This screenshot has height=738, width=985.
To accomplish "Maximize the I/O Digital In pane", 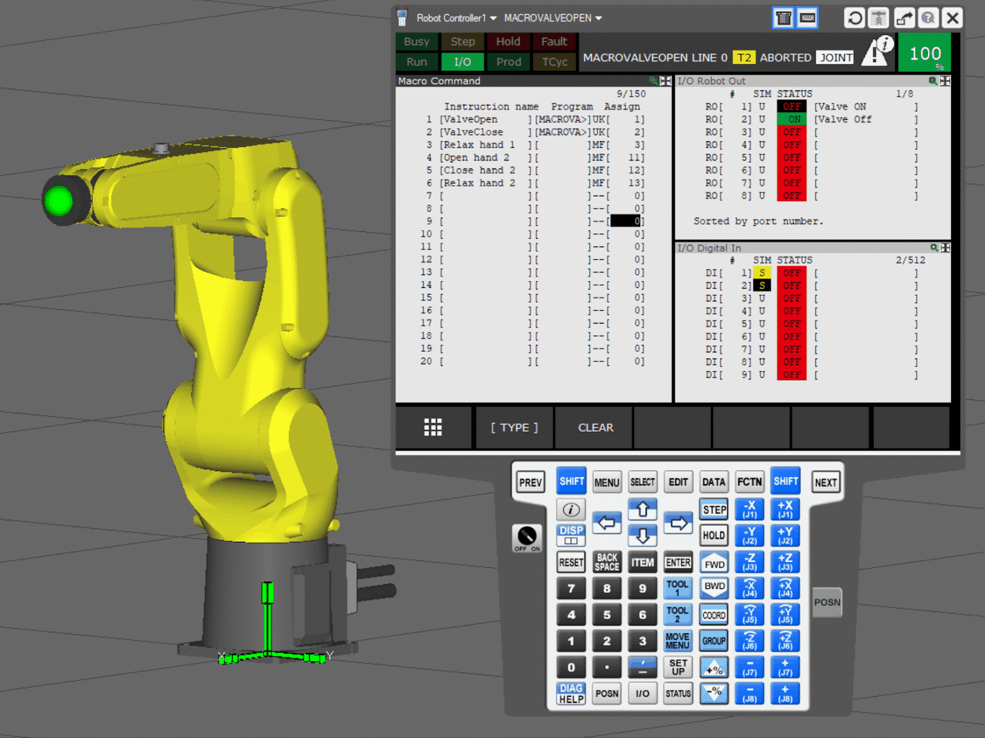I will (946, 247).
